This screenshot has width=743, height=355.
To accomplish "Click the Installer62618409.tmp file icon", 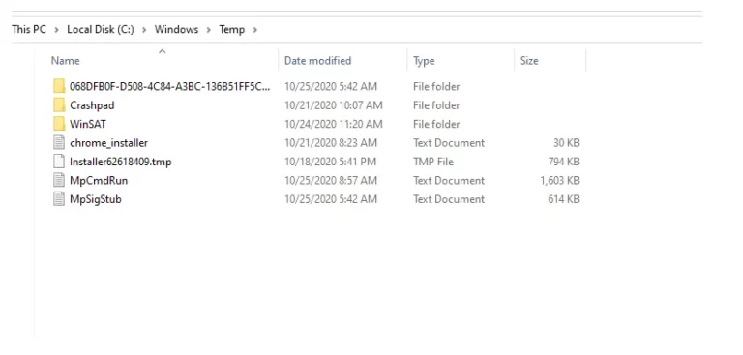I will 59,162.
